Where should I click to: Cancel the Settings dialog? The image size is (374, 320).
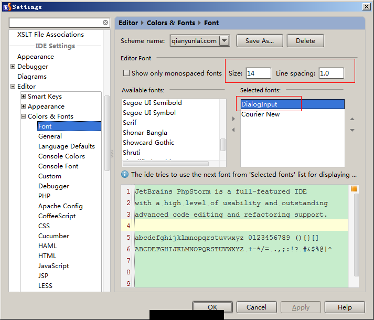257,307
